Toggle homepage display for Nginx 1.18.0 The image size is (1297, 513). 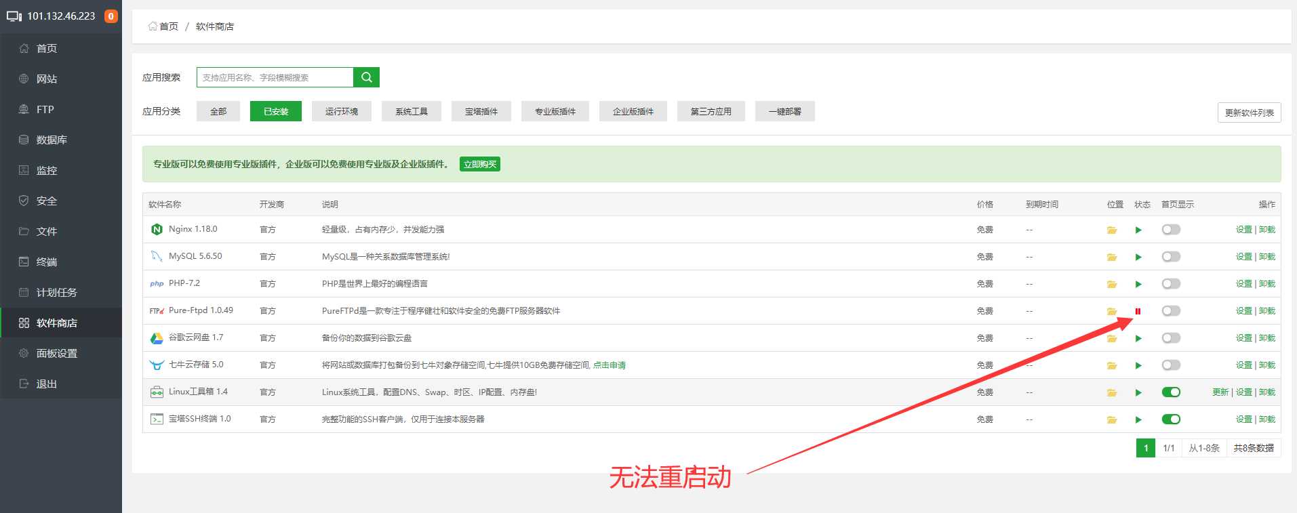click(1171, 230)
